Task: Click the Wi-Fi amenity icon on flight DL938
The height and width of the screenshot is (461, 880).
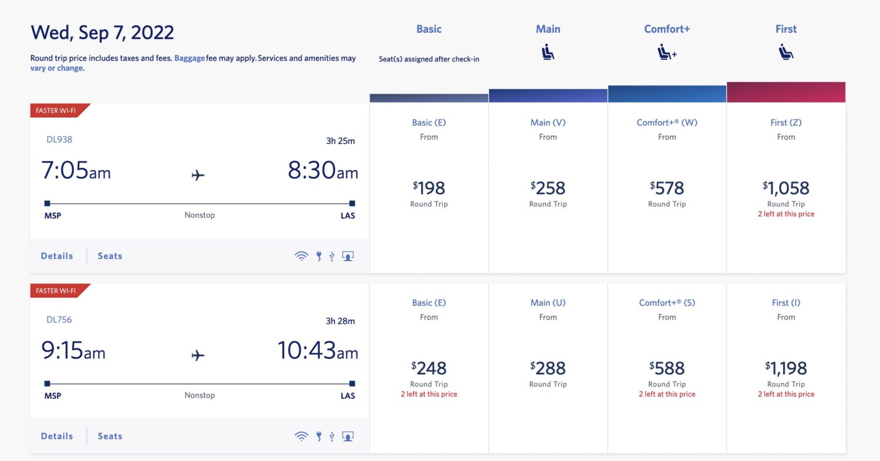Action: click(x=301, y=255)
